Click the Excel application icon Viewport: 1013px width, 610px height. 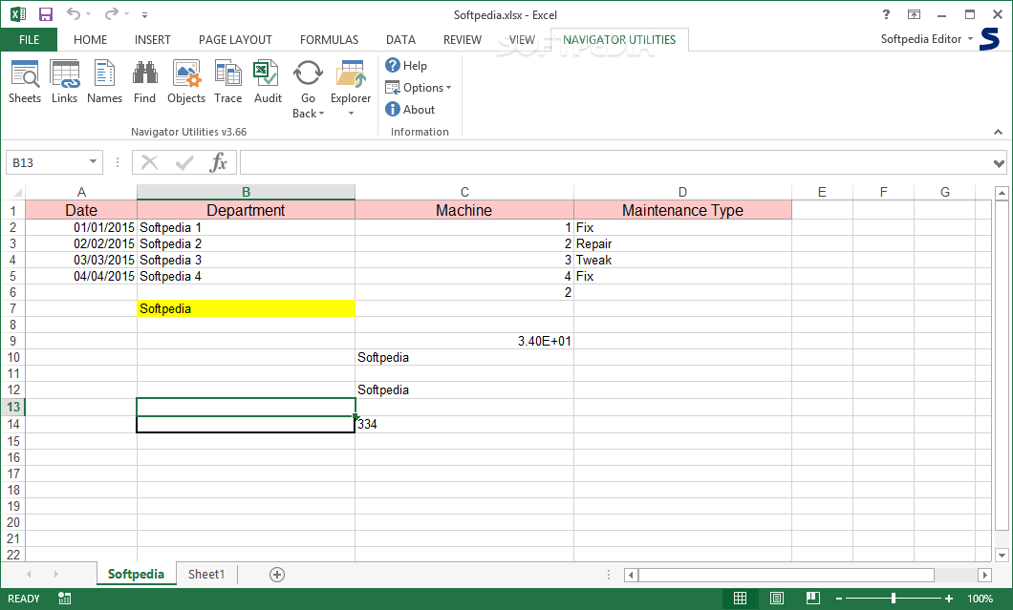tap(18, 14)
